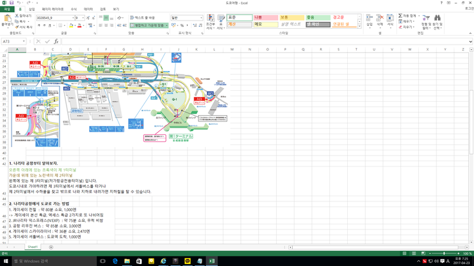Click the Clear (지우기) button
Image resolution: width=474 pixels, height=266 pixels.
coord(405,27)
